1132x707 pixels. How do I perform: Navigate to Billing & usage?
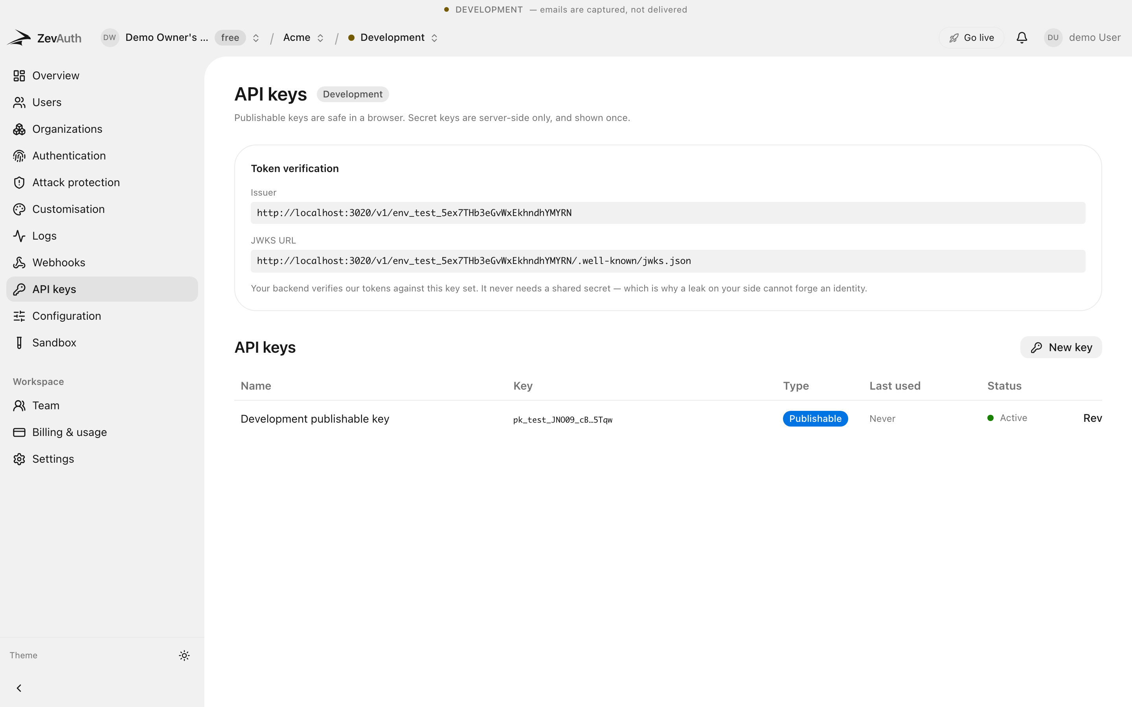tap(102, 432)
